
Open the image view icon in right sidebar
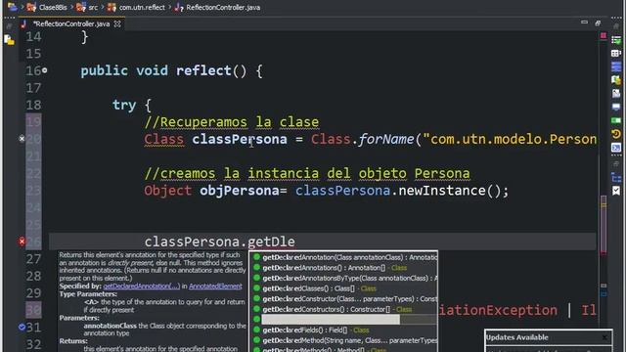(x=616, y=94)
